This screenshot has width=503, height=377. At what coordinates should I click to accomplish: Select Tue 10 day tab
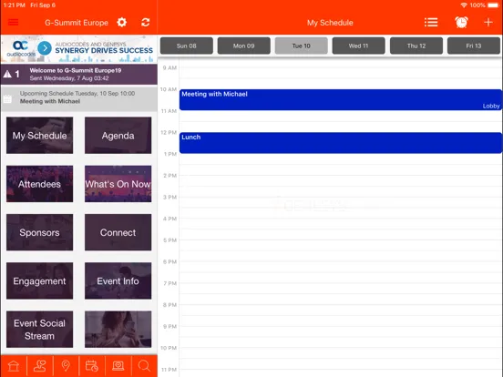(x=302, y=46)
